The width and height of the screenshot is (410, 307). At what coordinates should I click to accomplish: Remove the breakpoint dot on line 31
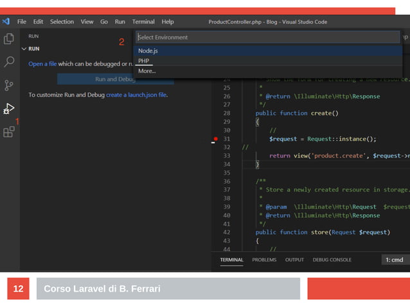point(216,138)
